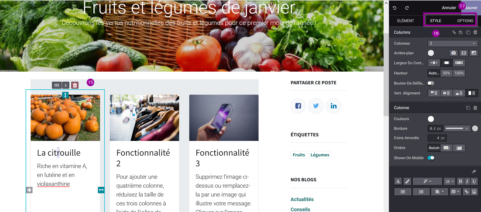Switch to the OPTIONS tab
The image size is (481, 212).
coord(465,21)
